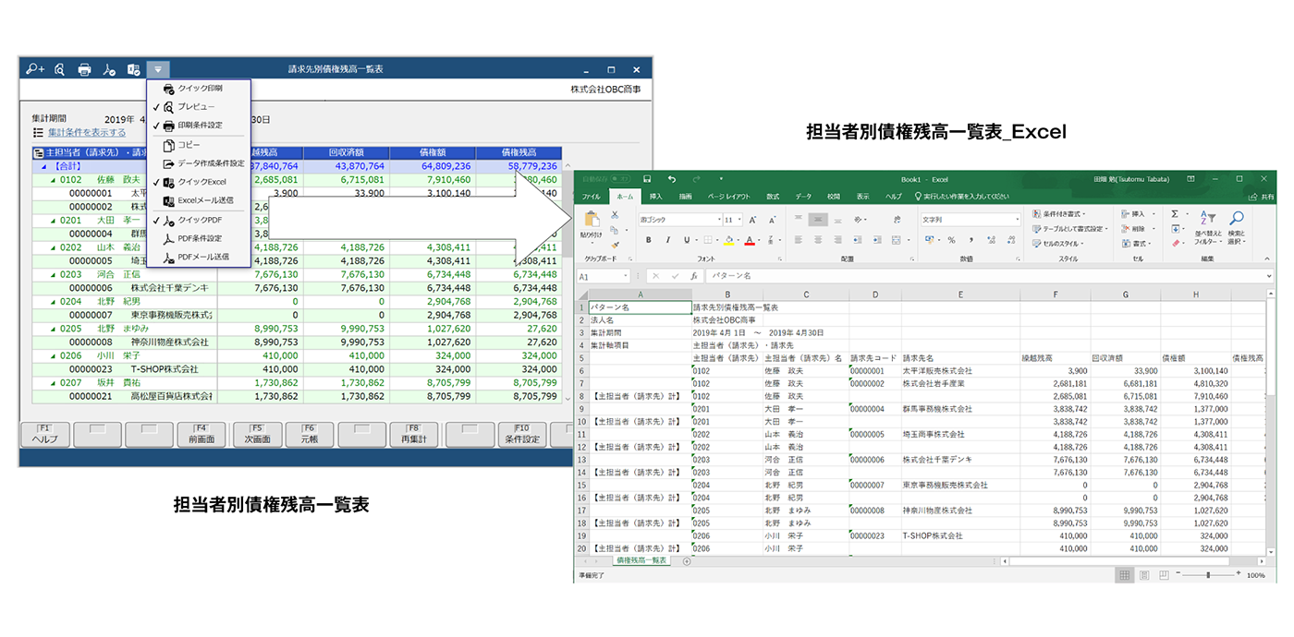Click the quick Excel icon in the OBC toolbar
The width and height of the screenshot is (1294, 637).
pos(133,69)
